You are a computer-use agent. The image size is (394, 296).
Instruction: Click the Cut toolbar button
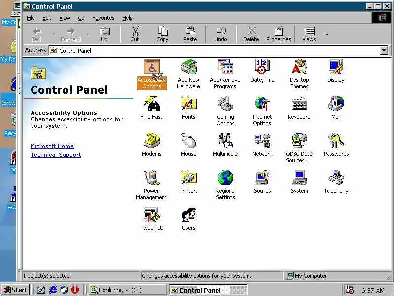click(x=135, y=35)
